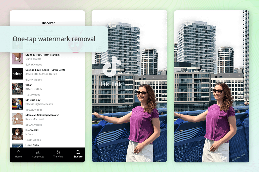Play the Woah sound thumbnail
The height and width of the screenshot is (172, 259).
point(17,89)
